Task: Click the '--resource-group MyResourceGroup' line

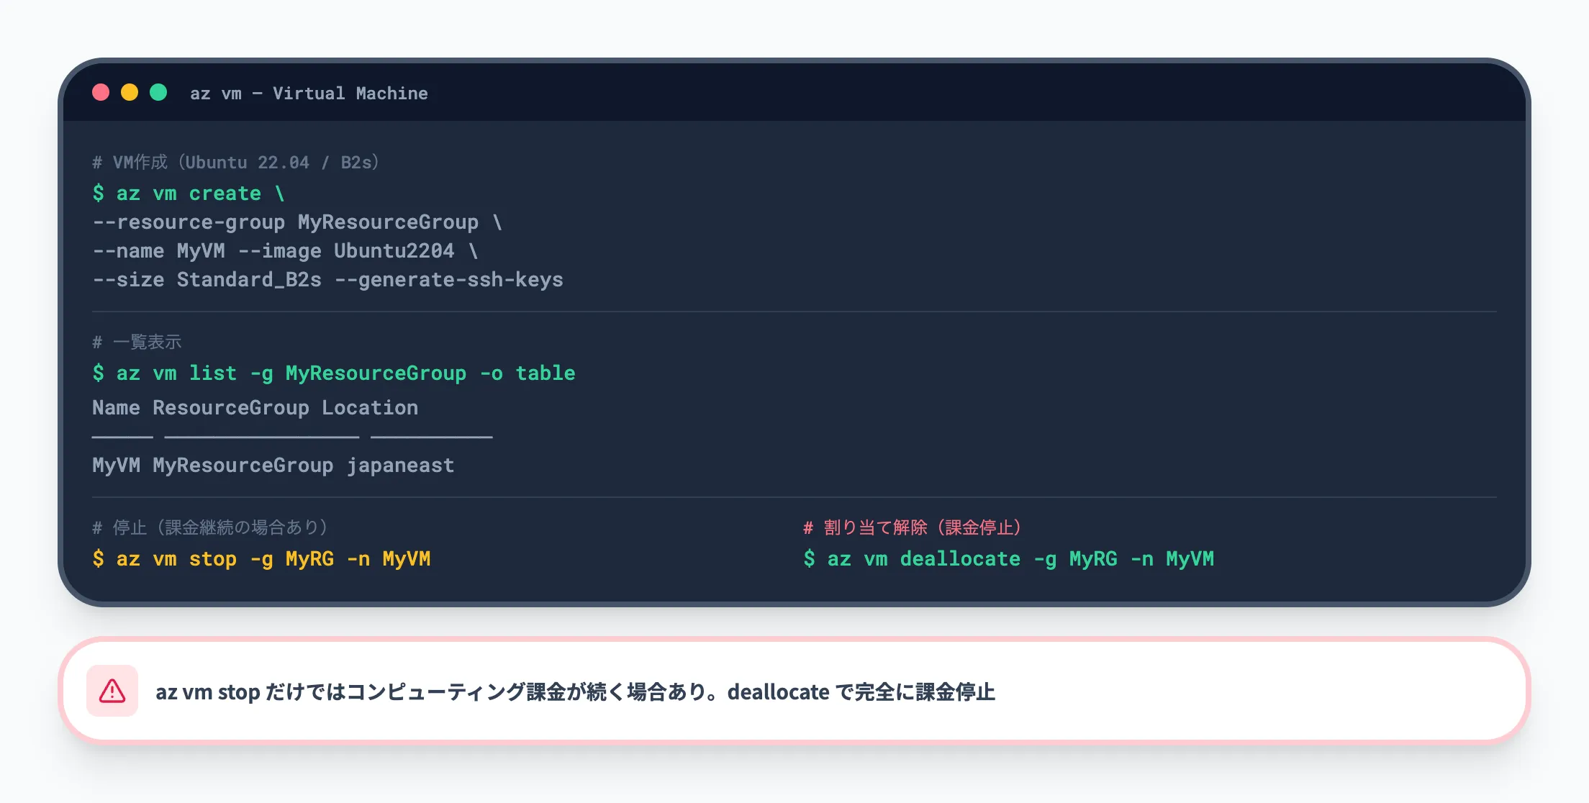Action: coord(296,222)
